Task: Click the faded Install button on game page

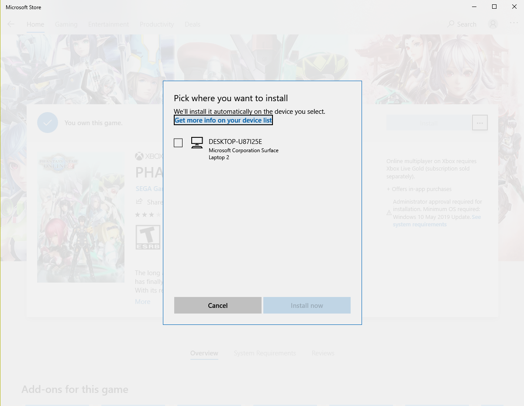Action: (x=429, y=123)
